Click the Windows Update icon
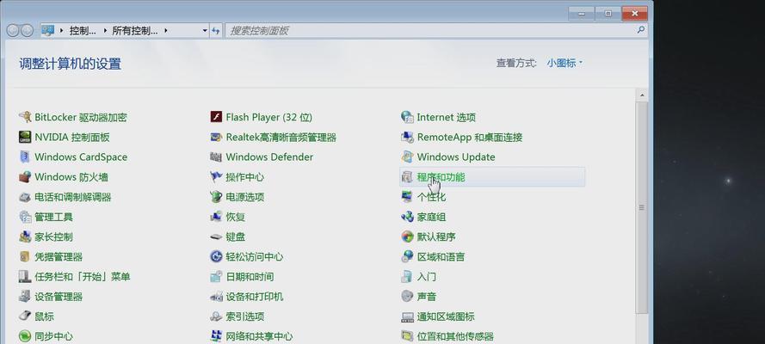This screenshot has width=765, height=344. (x=407, y=157)
